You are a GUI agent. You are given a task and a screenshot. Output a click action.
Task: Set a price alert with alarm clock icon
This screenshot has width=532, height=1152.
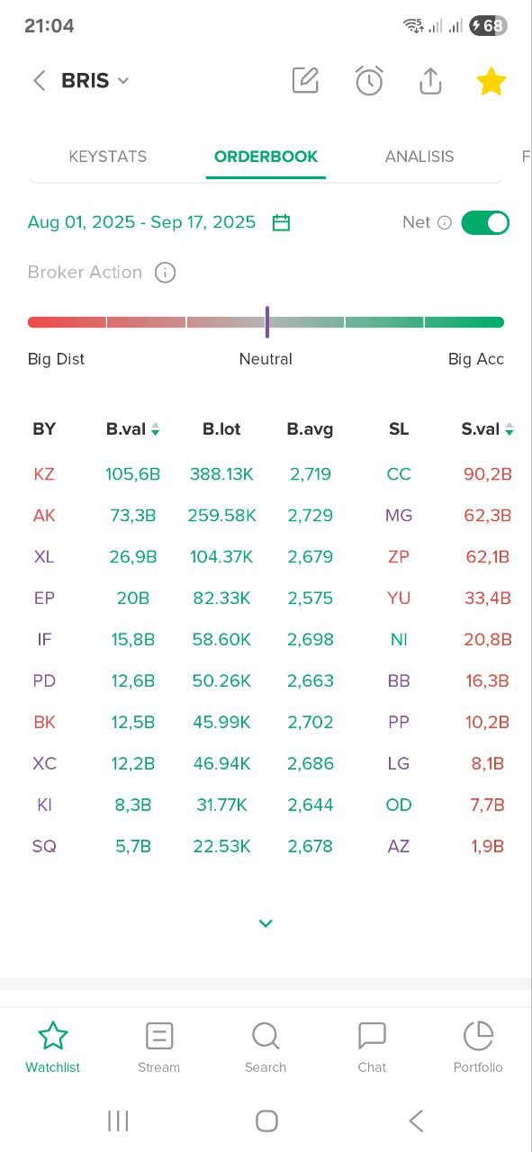[x=369, y=80]
